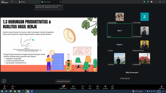Viewport: 166px width, 93px height.
Task: Click the shared slide title heading
Action: [27, 24]
